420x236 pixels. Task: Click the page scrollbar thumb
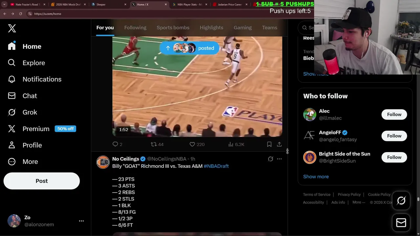(x=418, y=199)
